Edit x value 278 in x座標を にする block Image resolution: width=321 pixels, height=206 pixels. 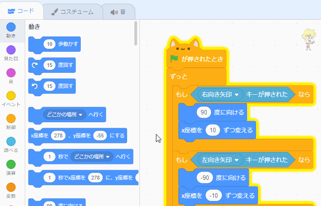(x=58, y=136)
